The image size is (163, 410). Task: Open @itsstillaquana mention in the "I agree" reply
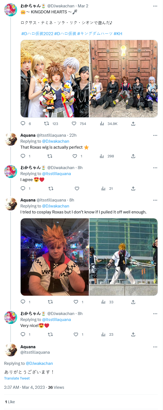tap(57, 174)
